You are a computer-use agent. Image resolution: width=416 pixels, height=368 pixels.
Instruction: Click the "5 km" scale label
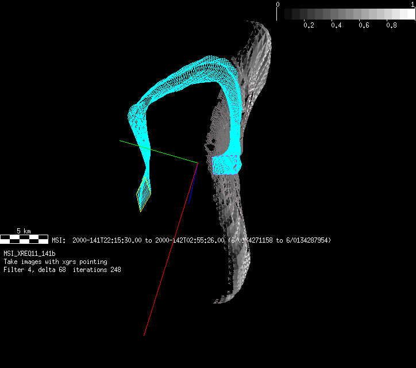coord(24,231)
